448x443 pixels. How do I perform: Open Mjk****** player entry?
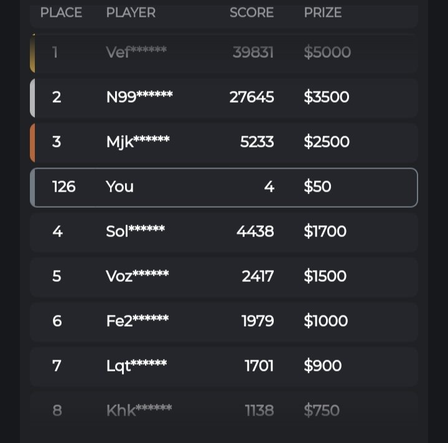pos(138,142)
